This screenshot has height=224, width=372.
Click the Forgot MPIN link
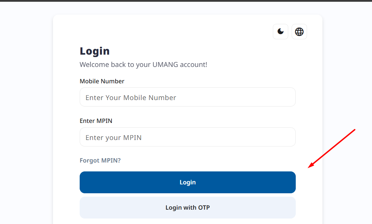[100, 160]
